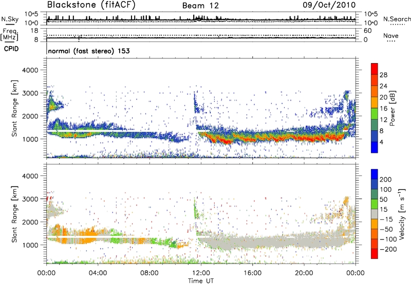Image resolution: width=411 pixels, height=284 pixels.
Task: Click the "-200" label on Velocity colorbar
Action: click(388, 249)
